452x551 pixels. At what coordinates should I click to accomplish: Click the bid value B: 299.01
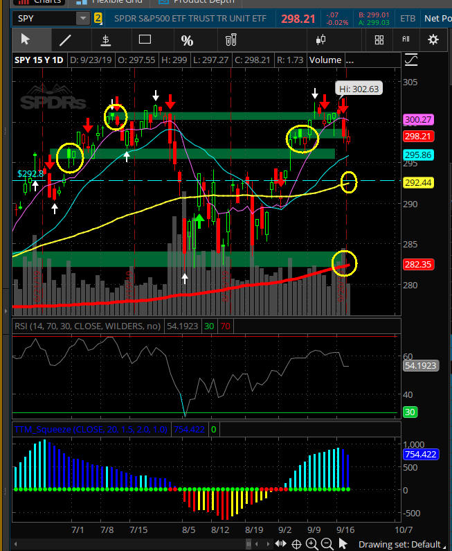click(374, 15)
